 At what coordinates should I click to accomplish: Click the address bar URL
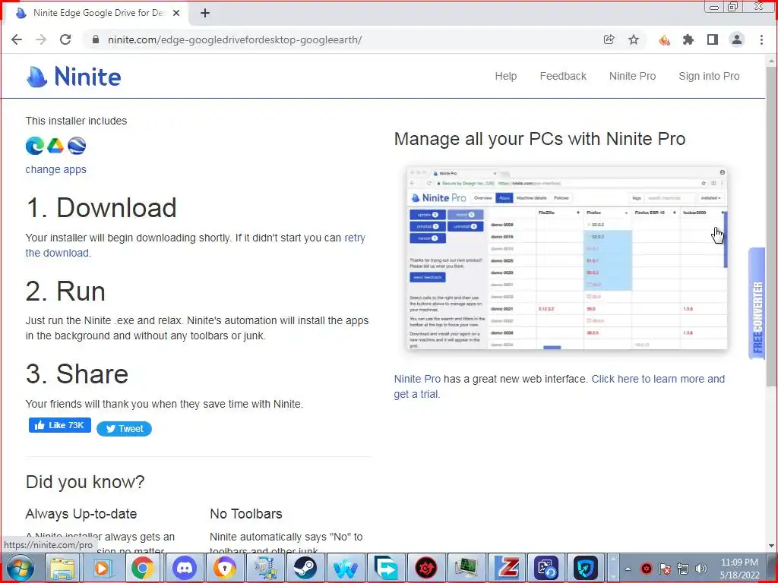click(x=235, y=39)
